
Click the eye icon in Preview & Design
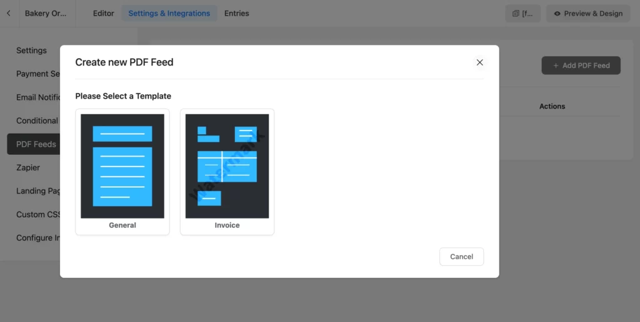pos(557,14)
